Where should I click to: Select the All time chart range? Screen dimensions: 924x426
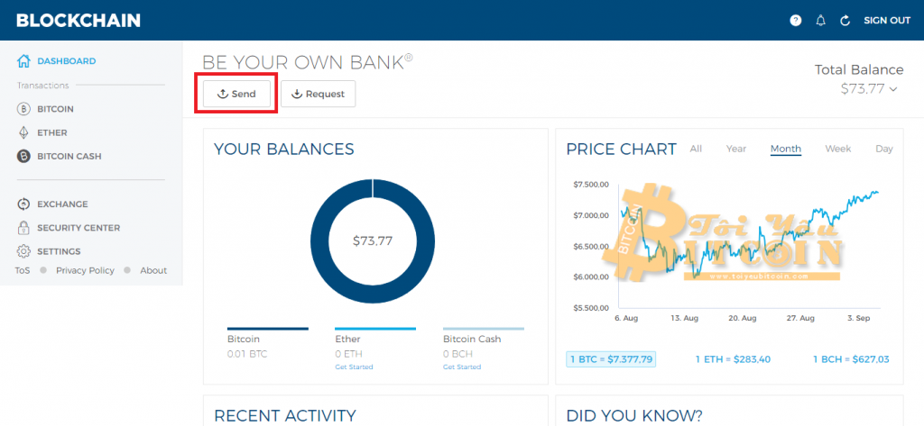tap(696, 149)
